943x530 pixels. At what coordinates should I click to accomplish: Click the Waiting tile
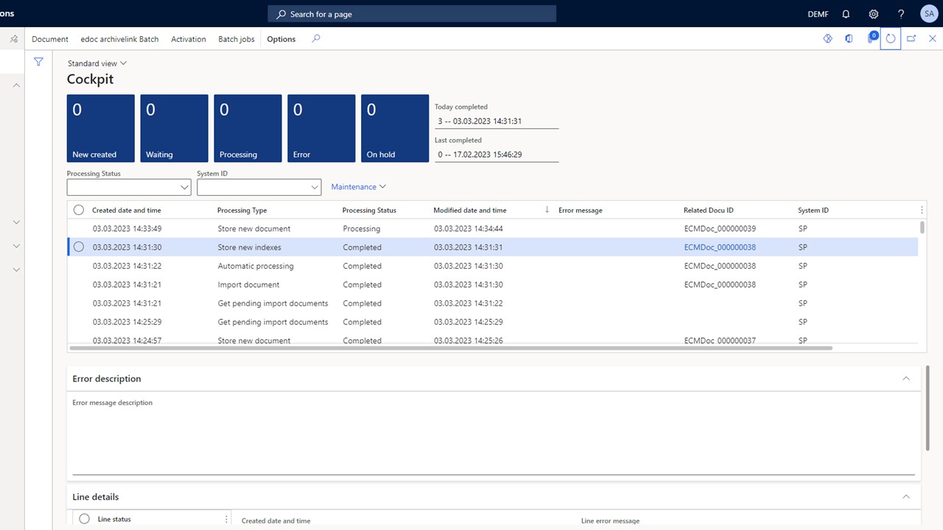[x=175, y=128]
